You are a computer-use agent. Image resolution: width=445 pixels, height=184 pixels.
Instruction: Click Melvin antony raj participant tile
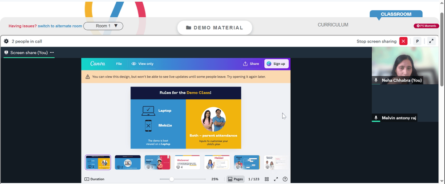(x=405, y=103)
